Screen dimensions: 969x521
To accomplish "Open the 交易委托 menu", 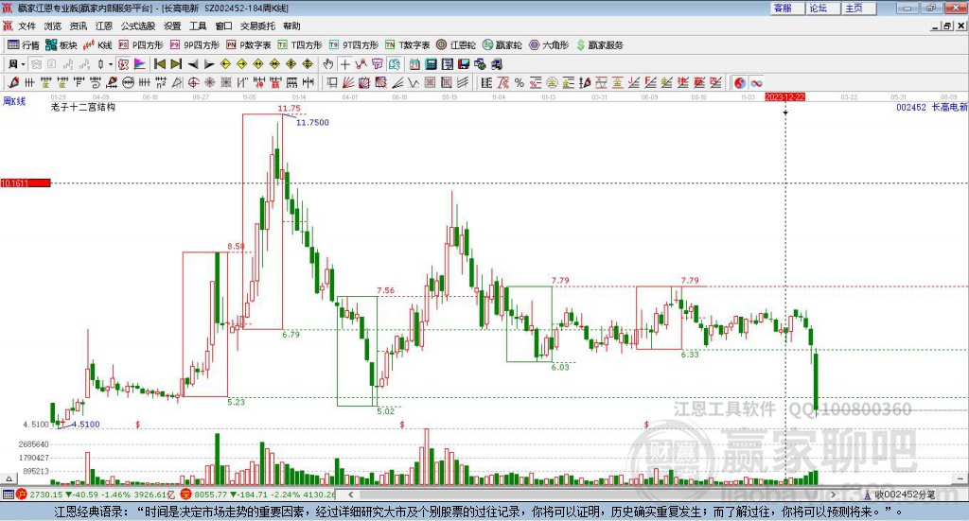I will pos(257,26).
